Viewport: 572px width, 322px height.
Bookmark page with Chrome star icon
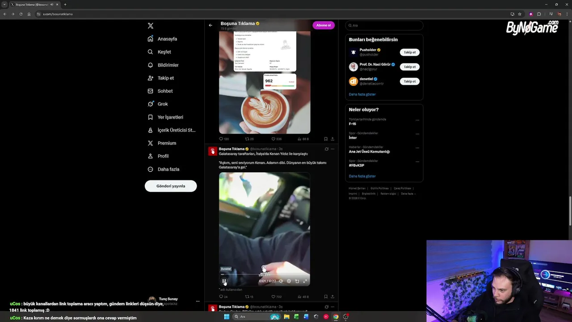pos(520,14)
